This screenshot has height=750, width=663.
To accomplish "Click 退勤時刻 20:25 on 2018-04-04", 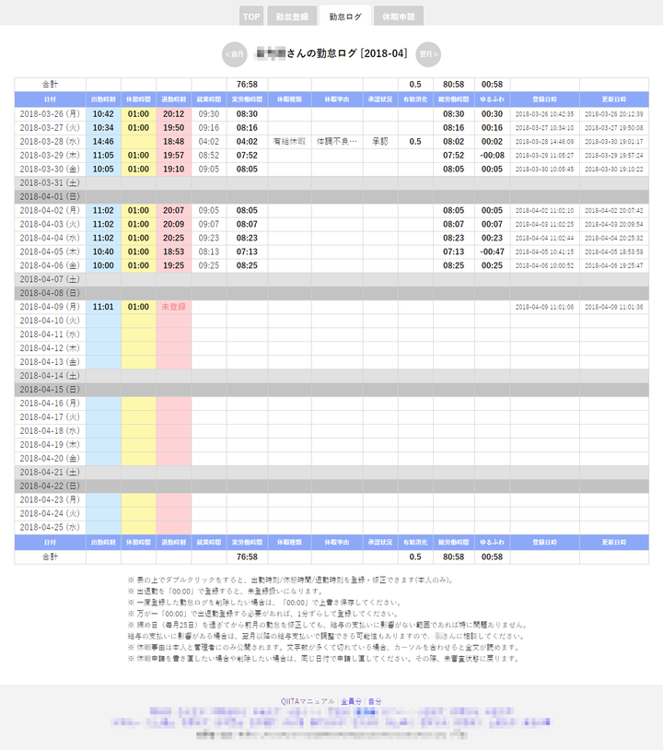I will pos(174,238).
